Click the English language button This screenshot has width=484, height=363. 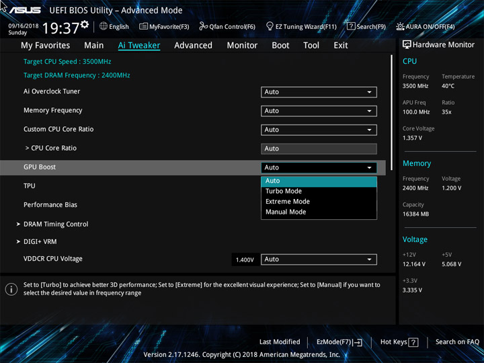coord(114,26)
